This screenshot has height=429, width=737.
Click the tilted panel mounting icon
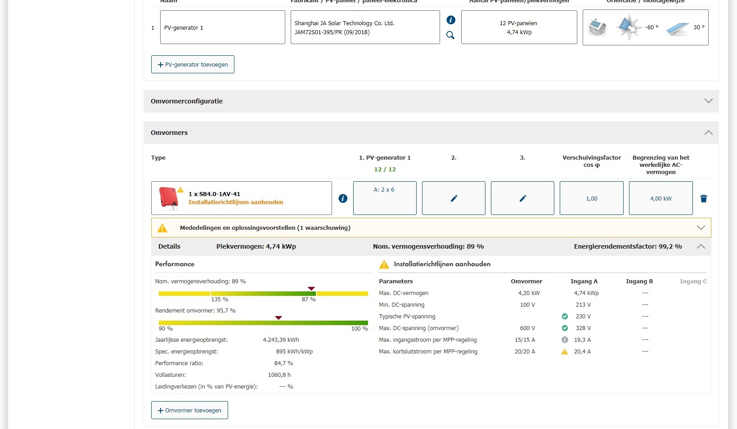tap(678, 28)
